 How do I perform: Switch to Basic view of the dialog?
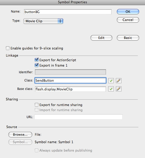(x=128, y=38)
